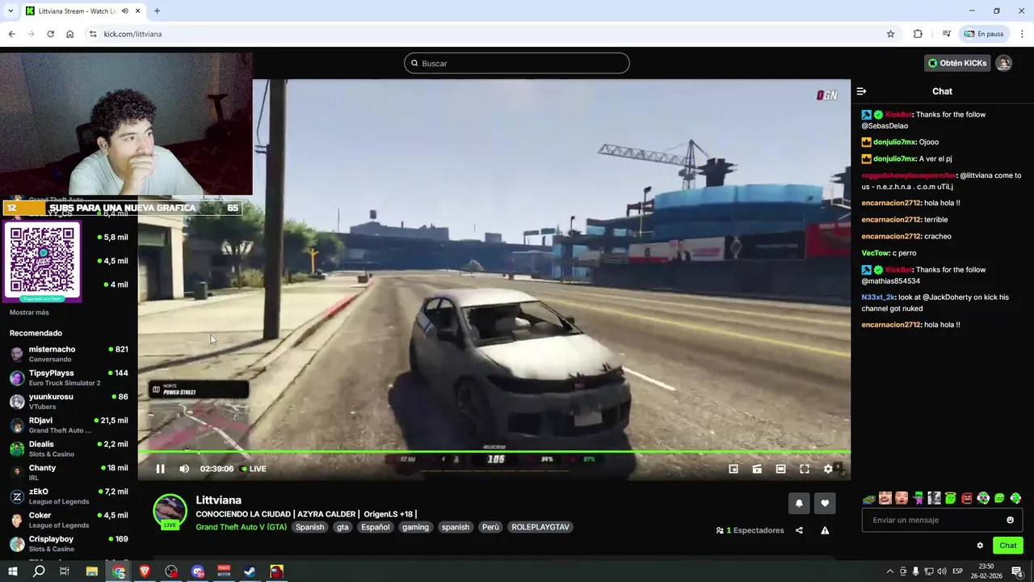
Task: Select the ROLEPLAYGTAV tag
Action: pyautogui.click(x=540, y=527)
